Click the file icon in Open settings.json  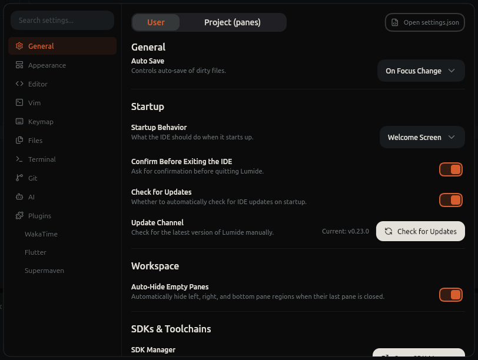point(395,22)
